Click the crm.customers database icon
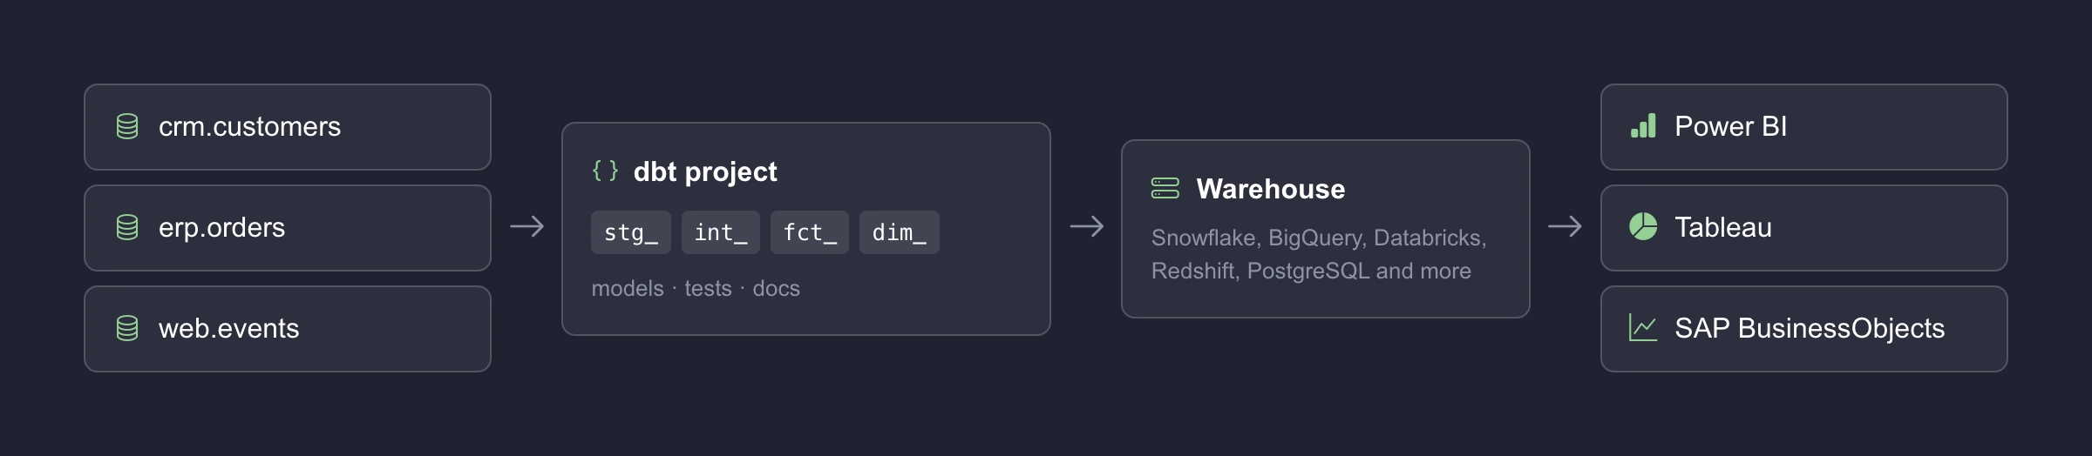This screenshot has height=456, width=2092. (127, 127)
